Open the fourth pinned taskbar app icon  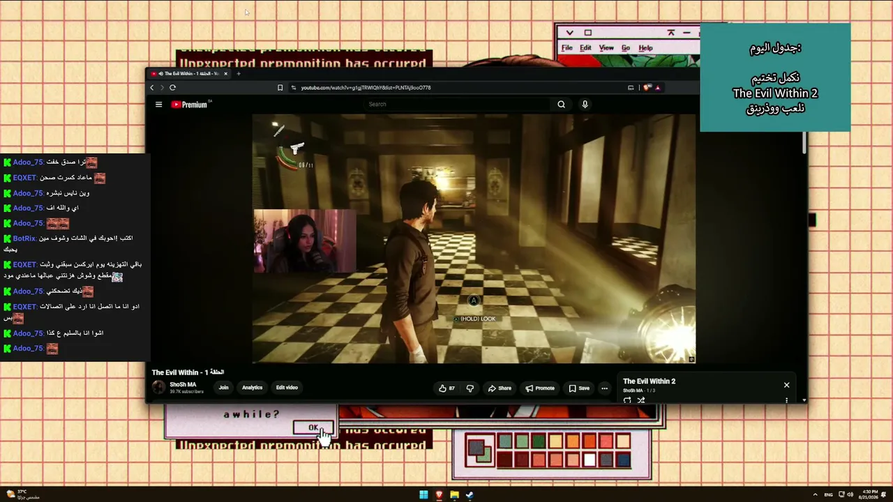click(470, 495)
